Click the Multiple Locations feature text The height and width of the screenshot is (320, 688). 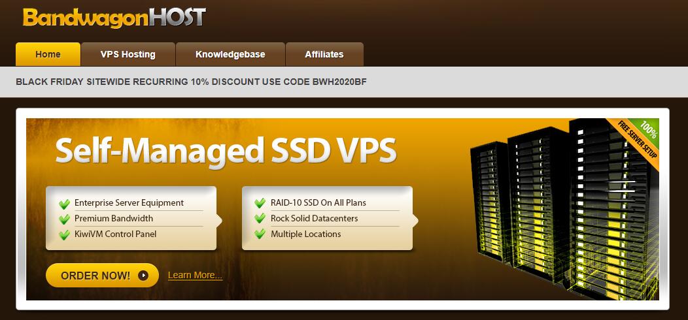click(306, 234)
